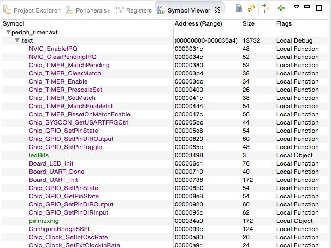Select the Chip_TIMER_Enable symbol
331x248 pixels.
pos(58,81)
